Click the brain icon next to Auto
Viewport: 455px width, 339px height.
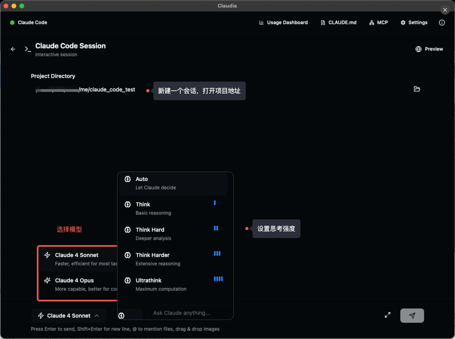pyautogui.click(x=128, y=179)
